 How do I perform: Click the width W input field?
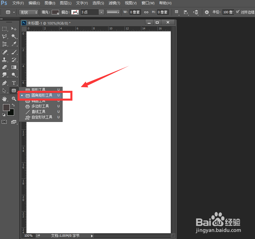click(x=135, y=12)
